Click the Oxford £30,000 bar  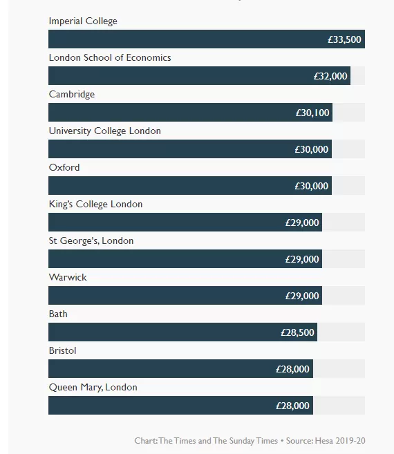[190, 186]
